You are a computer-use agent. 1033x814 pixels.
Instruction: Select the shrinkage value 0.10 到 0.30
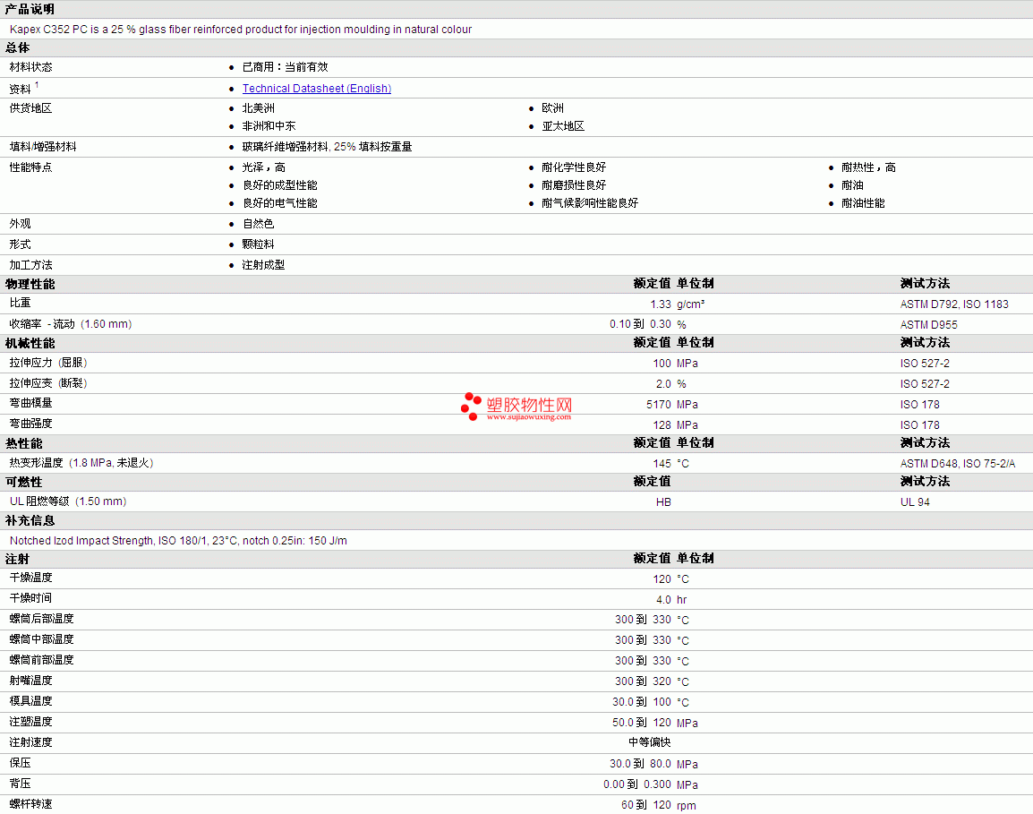click(640, 324)
